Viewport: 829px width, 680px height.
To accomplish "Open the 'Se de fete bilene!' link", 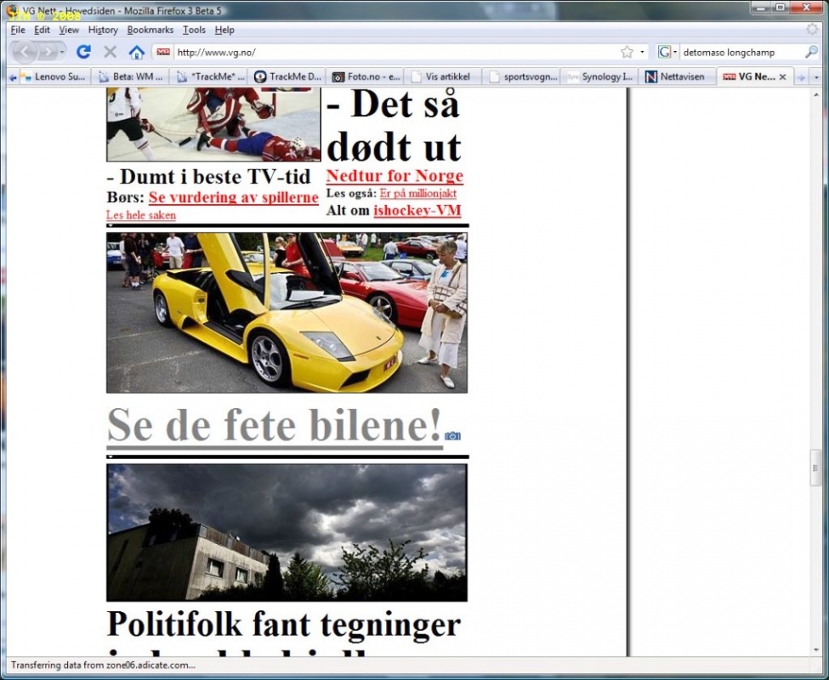I will coord(274,426).
